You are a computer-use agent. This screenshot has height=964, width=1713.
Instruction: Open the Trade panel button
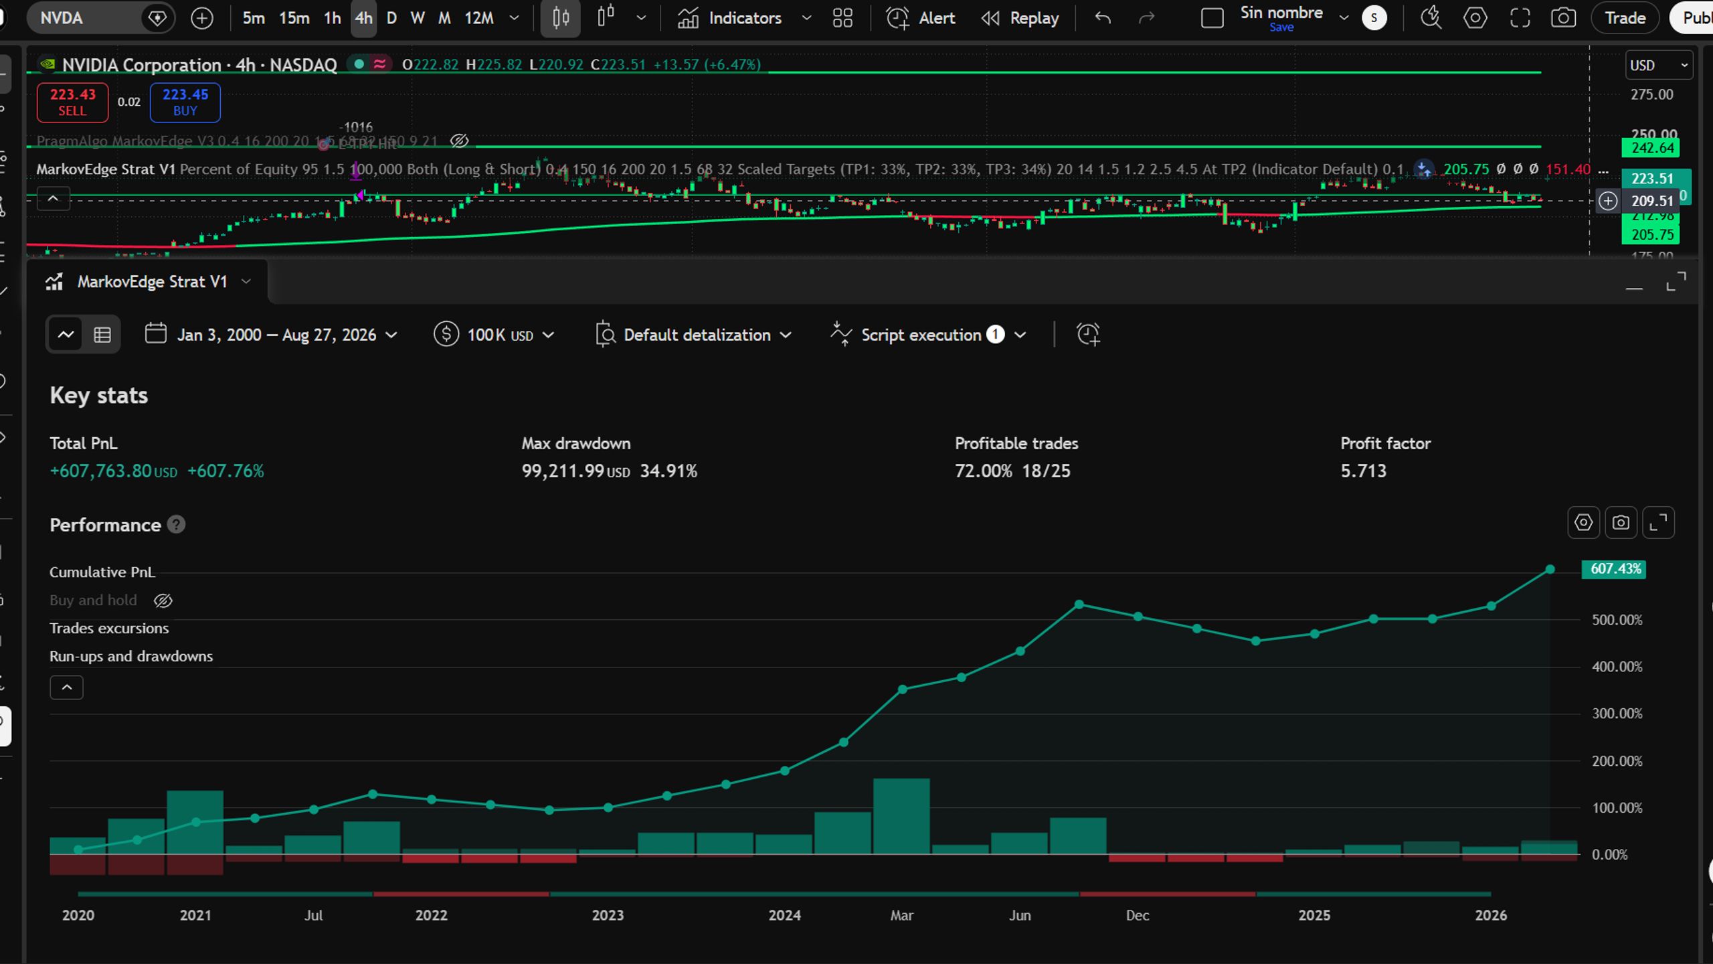click(1625, 18)
